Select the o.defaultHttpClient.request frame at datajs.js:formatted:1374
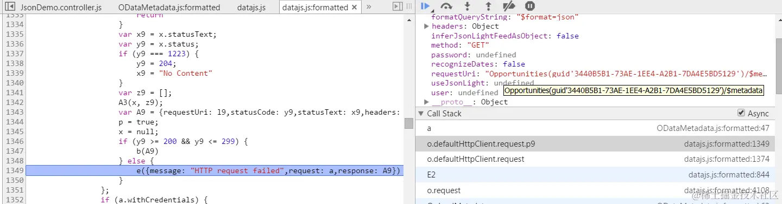Screen dimensions: 782x204 click(598, 159)
